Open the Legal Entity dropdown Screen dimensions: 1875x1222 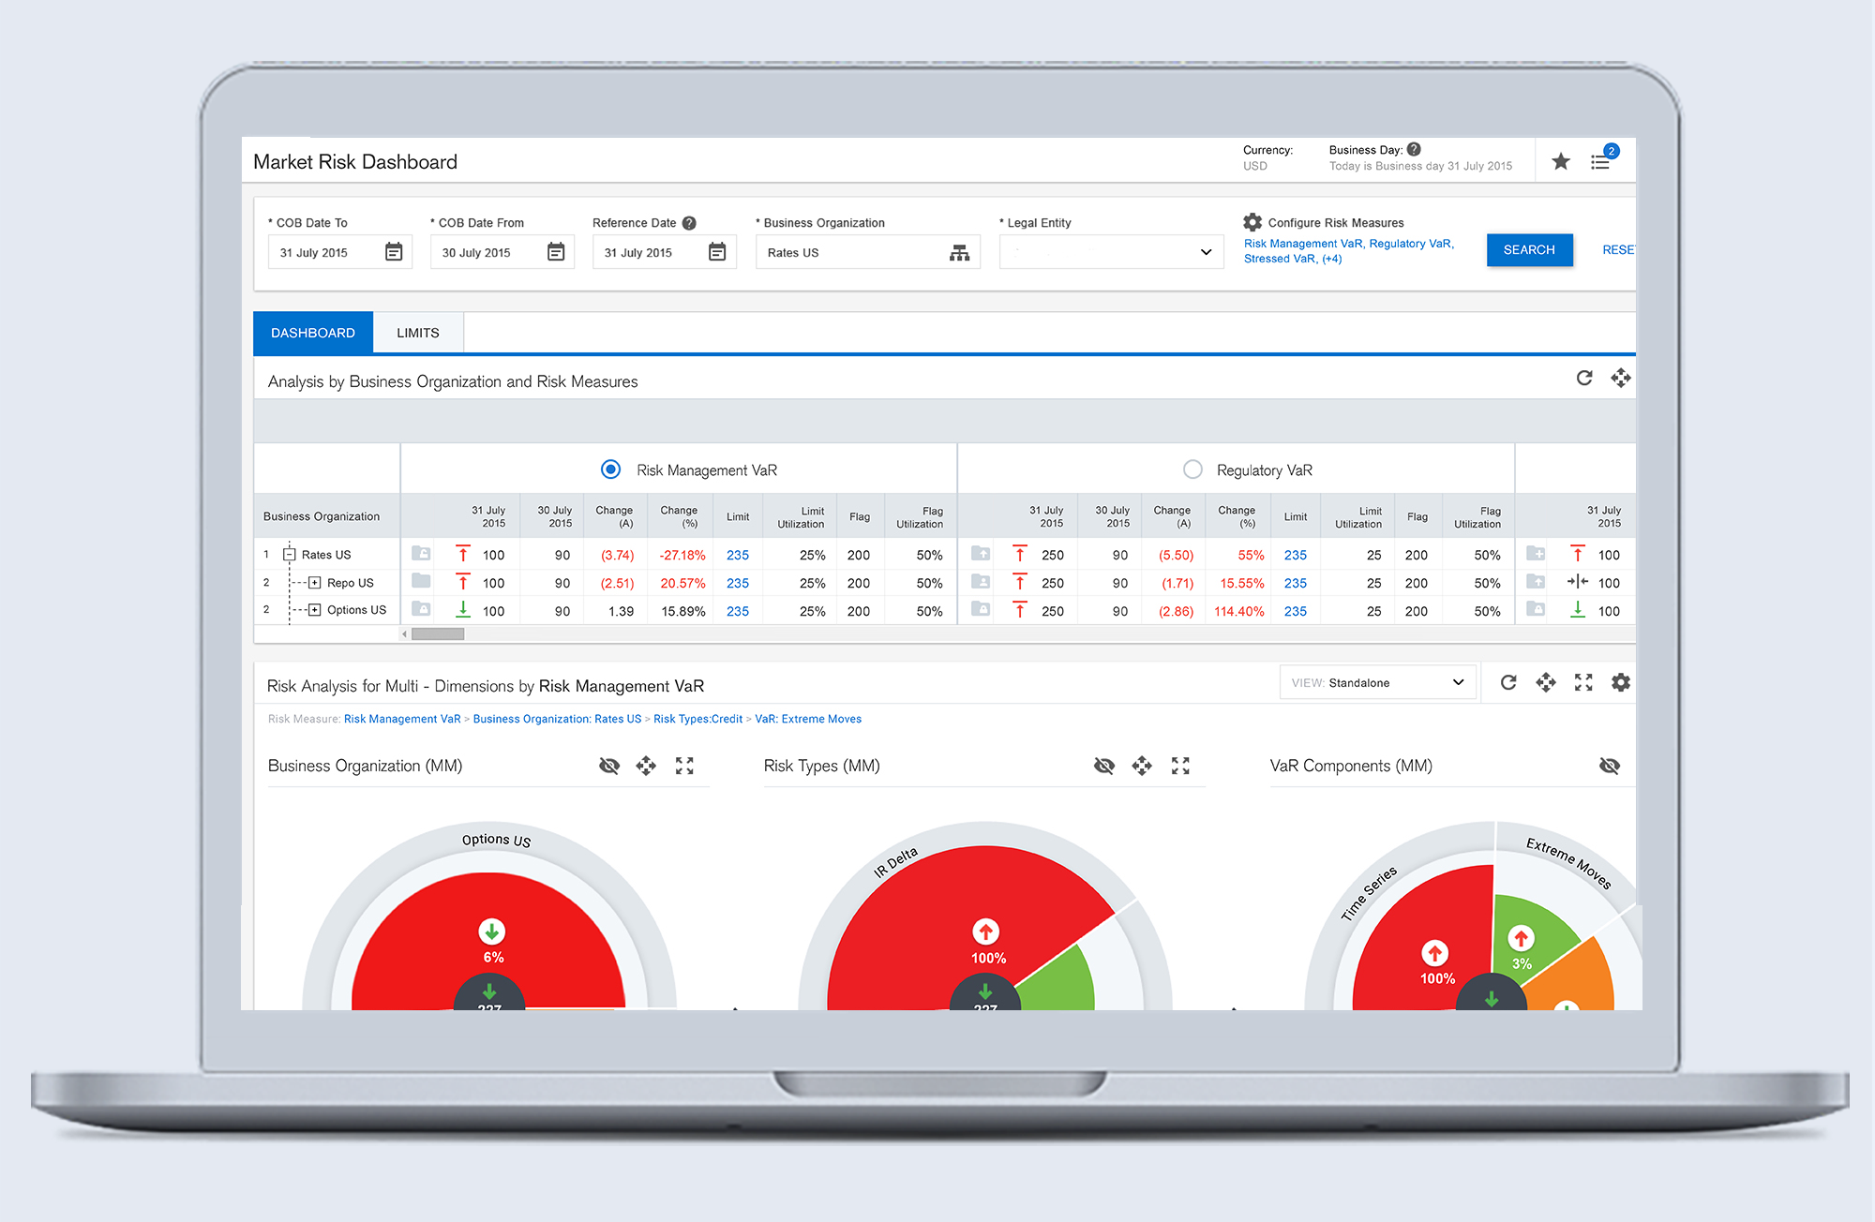point(1111,252)
